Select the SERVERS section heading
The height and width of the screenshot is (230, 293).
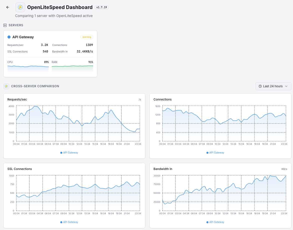[16, 25]
